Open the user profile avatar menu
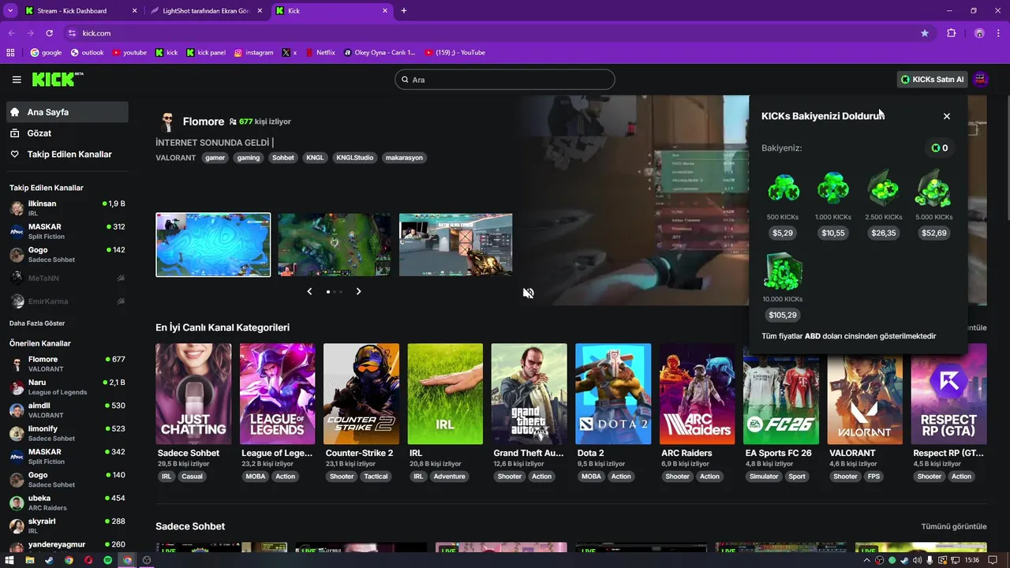 point(981,79)
